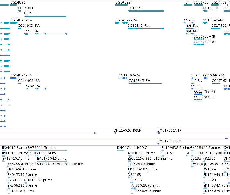
Task: Click the RH73611.5prime EST label
Action: pos(42,148)
